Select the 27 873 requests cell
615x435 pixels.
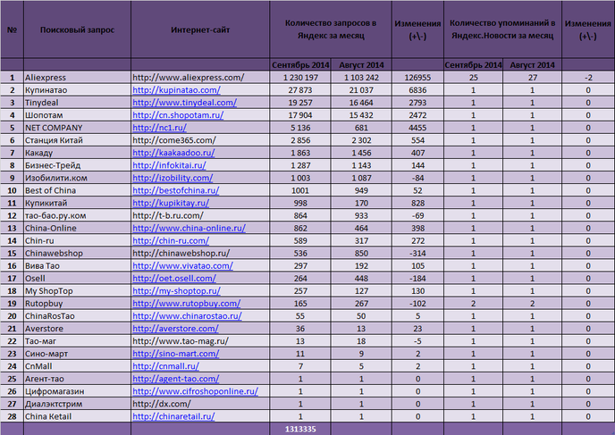(x=300, y=90)
